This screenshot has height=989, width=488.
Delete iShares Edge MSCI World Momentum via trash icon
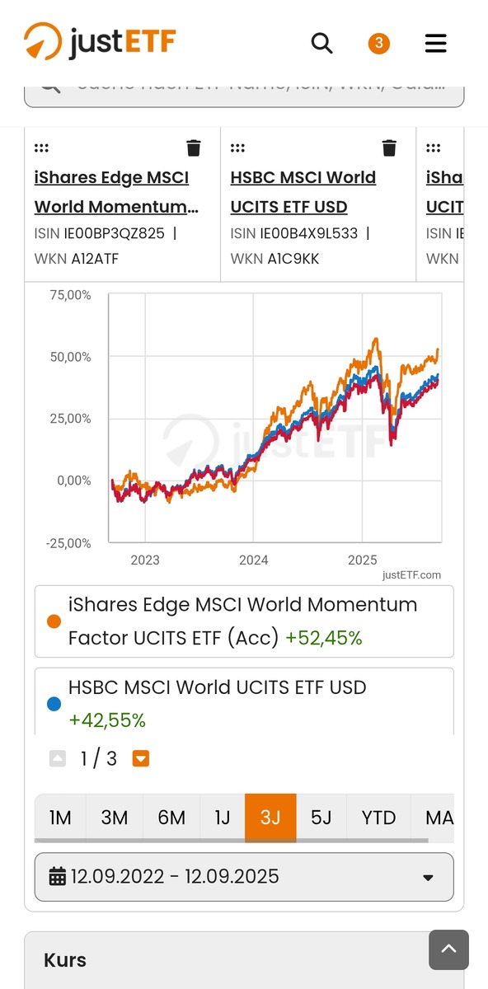coord(194,148)
